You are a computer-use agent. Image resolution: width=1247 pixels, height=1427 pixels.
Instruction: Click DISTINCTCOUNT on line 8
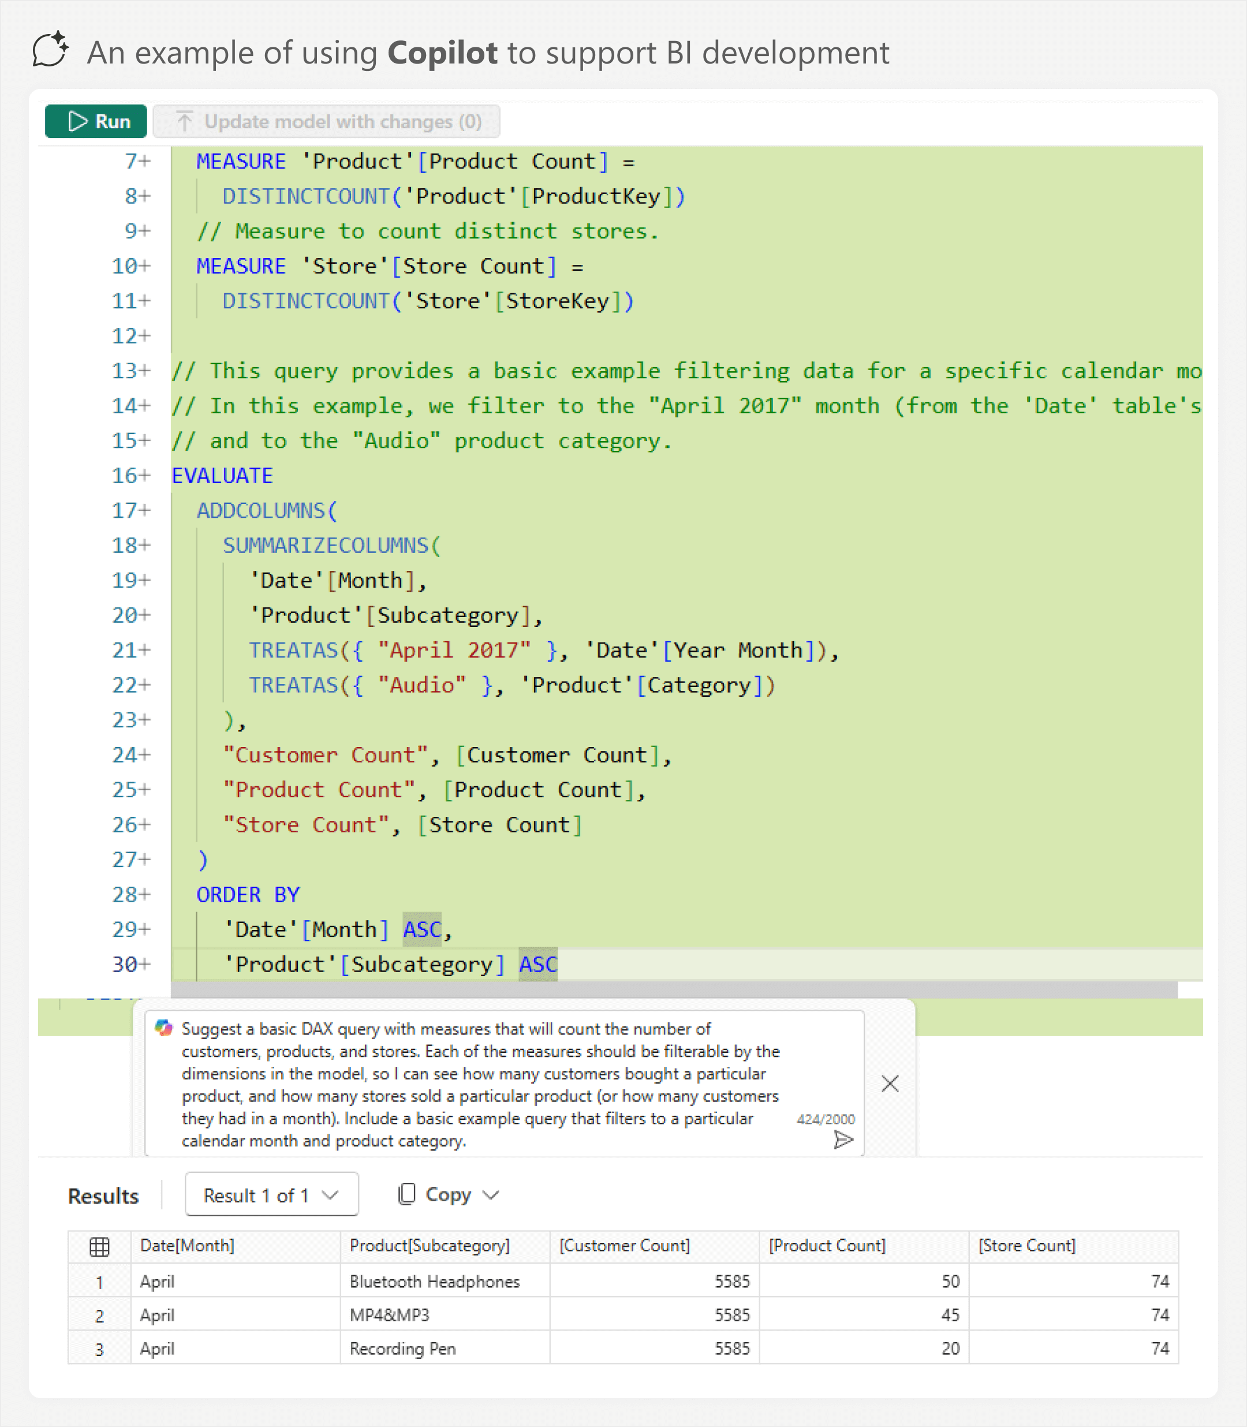(306, 196)
